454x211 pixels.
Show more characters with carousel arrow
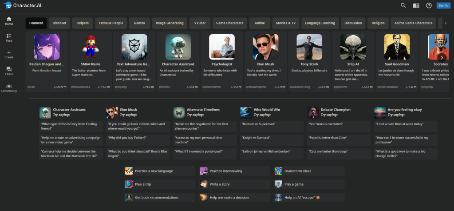[441, 57]
